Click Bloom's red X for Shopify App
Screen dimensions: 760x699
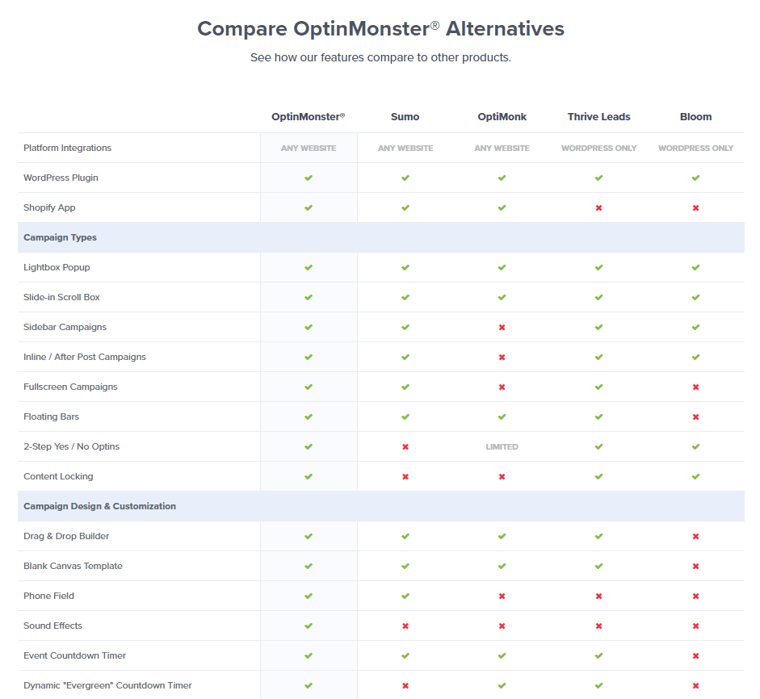click(x=695, y=207)
